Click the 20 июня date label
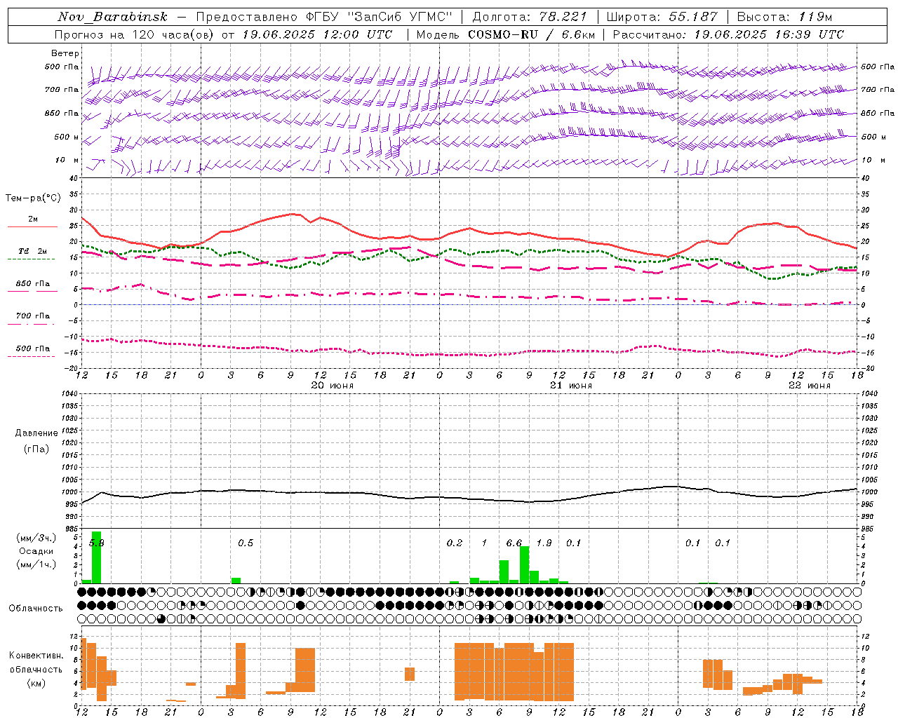 click(x=333, y=386)
